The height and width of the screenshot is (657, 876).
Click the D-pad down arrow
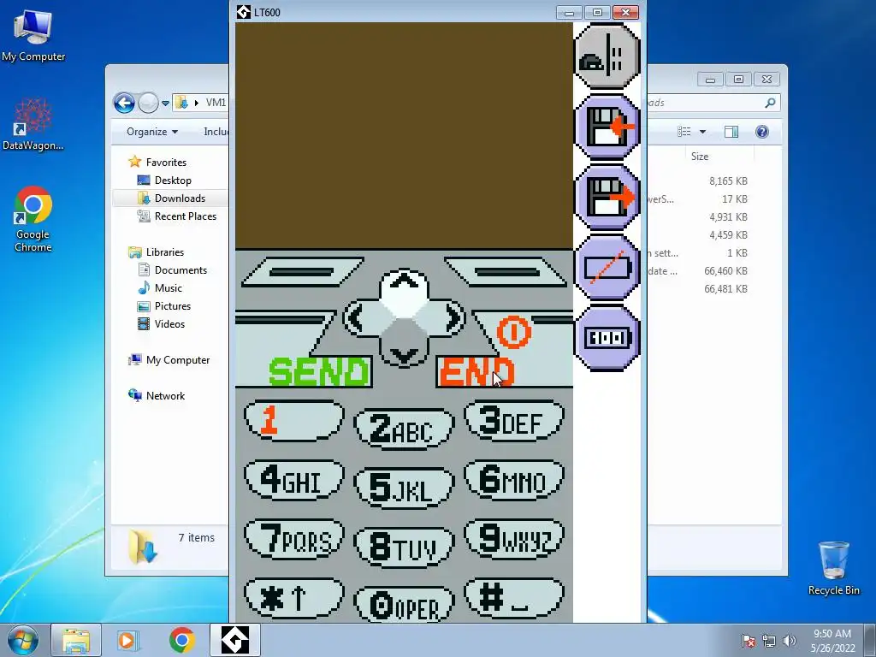point(404,353)
